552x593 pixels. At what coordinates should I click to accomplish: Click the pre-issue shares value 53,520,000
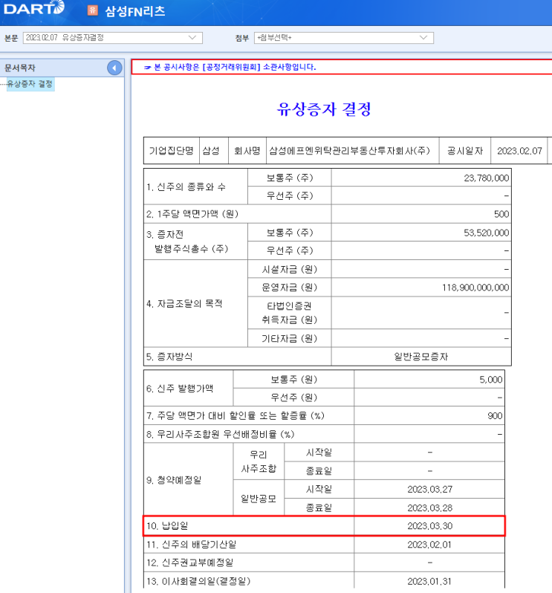pyautogui.click(x=486, y=233)
